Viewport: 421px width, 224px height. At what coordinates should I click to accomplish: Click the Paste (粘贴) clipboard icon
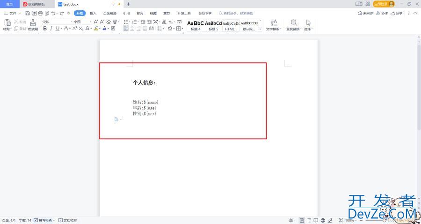tap(7, 22)
